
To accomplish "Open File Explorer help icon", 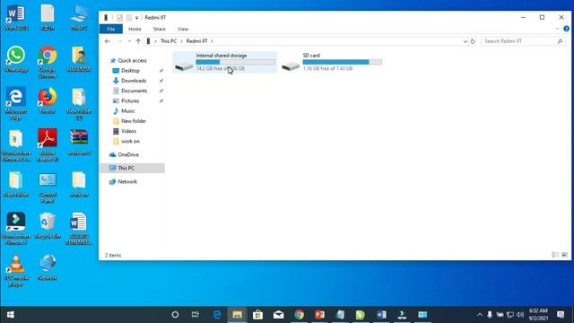I will point(566,29).
